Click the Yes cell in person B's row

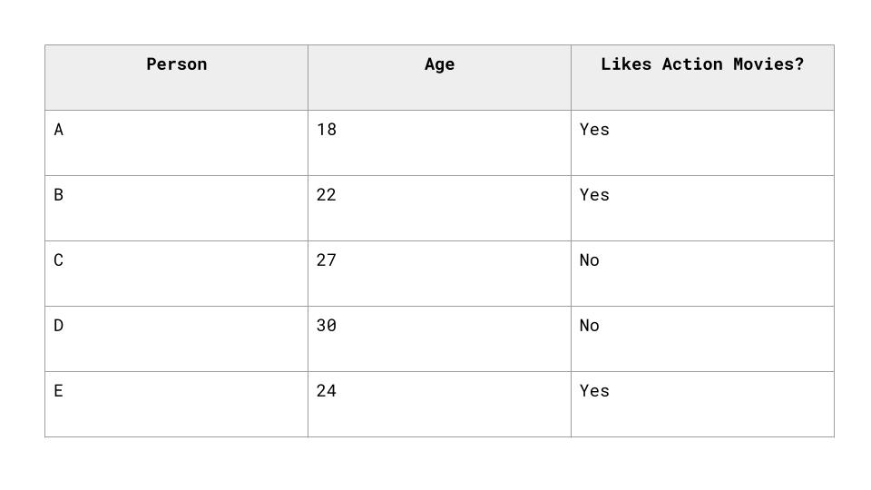702,208
